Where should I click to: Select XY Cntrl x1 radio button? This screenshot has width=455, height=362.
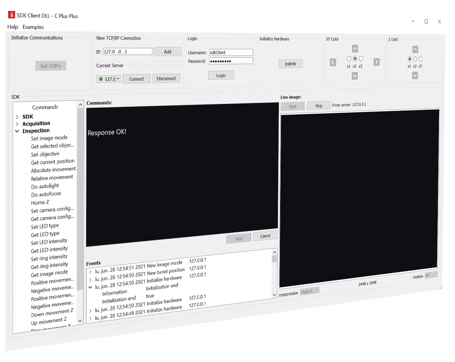[349, 59]
